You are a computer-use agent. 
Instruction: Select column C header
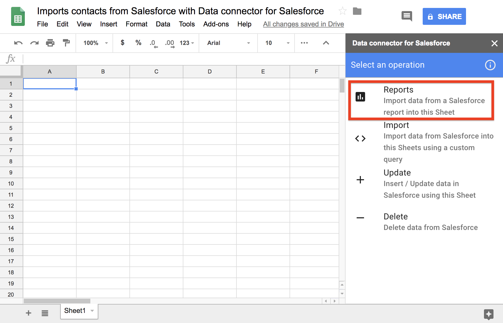(x=156, y=72)
